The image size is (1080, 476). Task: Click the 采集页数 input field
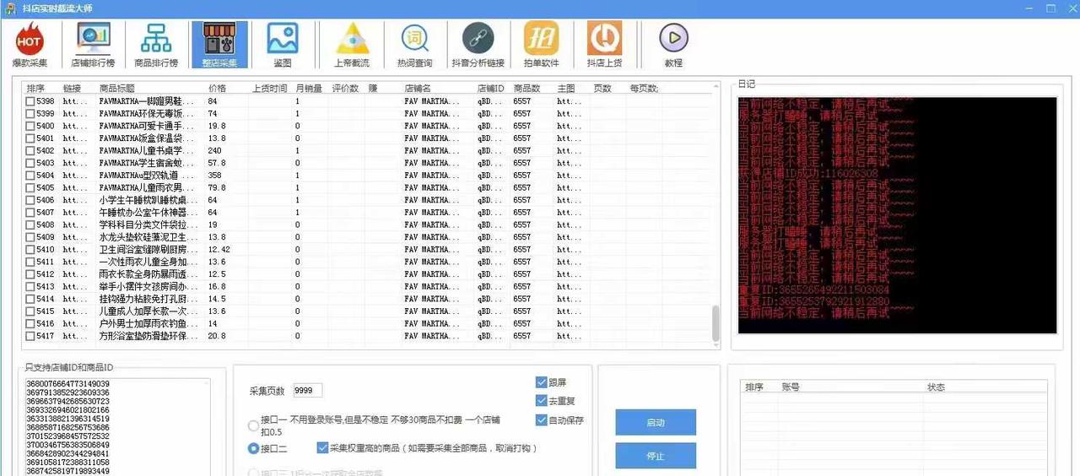307,391
